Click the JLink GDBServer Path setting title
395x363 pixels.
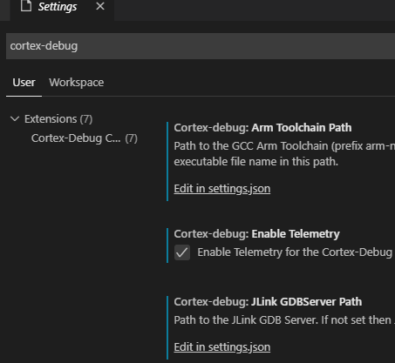coord(268,302)
